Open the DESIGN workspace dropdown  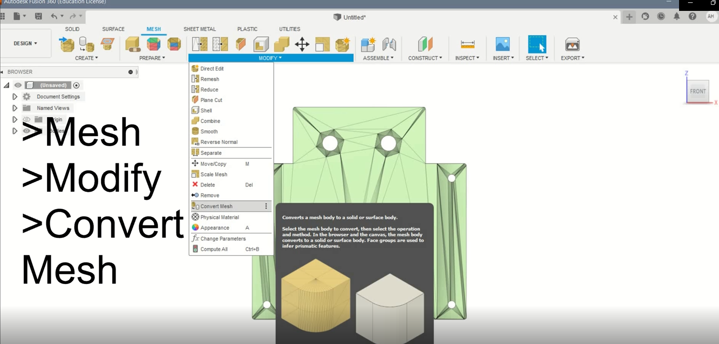point(25,43)
